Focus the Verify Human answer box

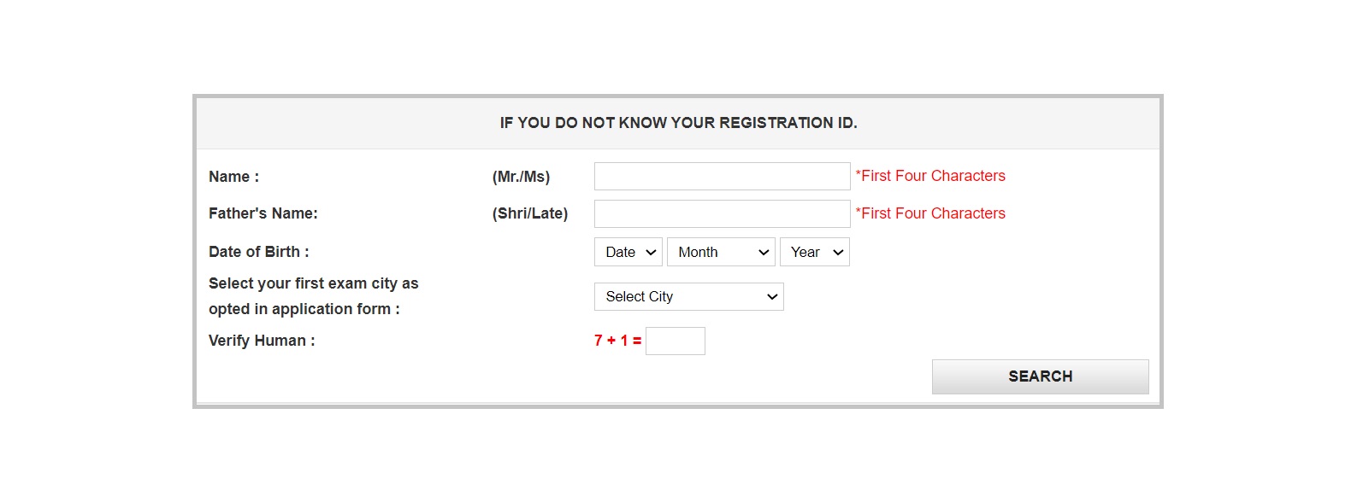tap(675, 341)
